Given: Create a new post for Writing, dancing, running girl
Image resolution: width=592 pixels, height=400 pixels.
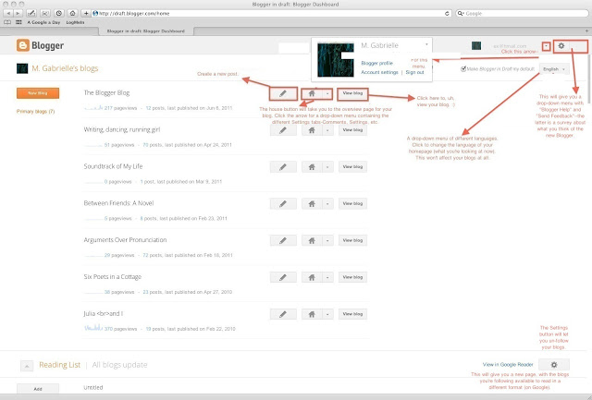Looking at the screenshot, I should (x=283, y=130).
